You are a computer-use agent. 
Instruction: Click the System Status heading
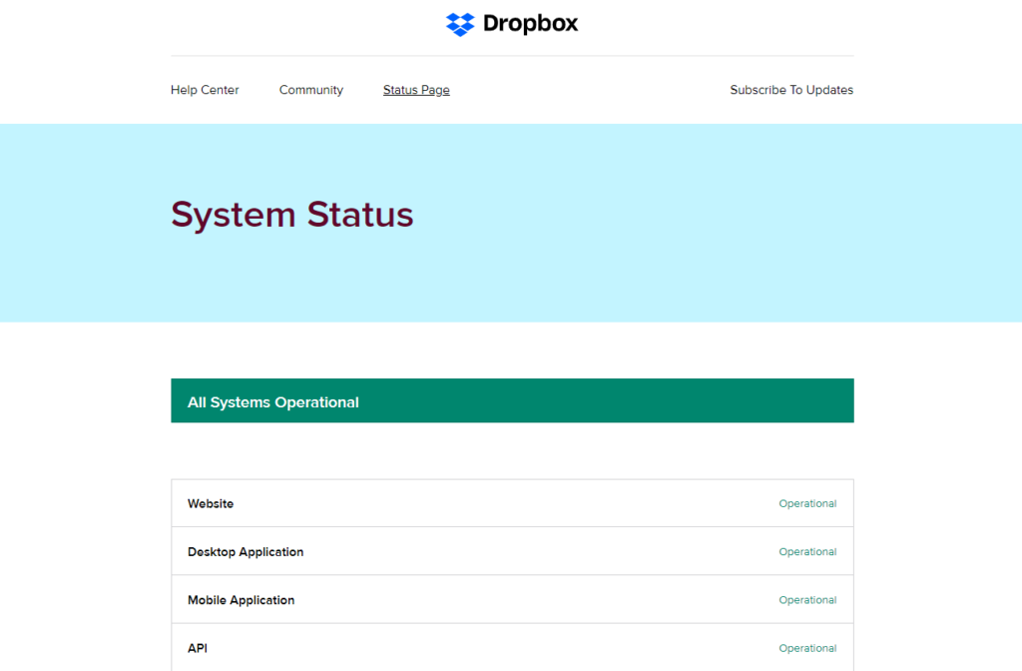[x=292, y=215]
